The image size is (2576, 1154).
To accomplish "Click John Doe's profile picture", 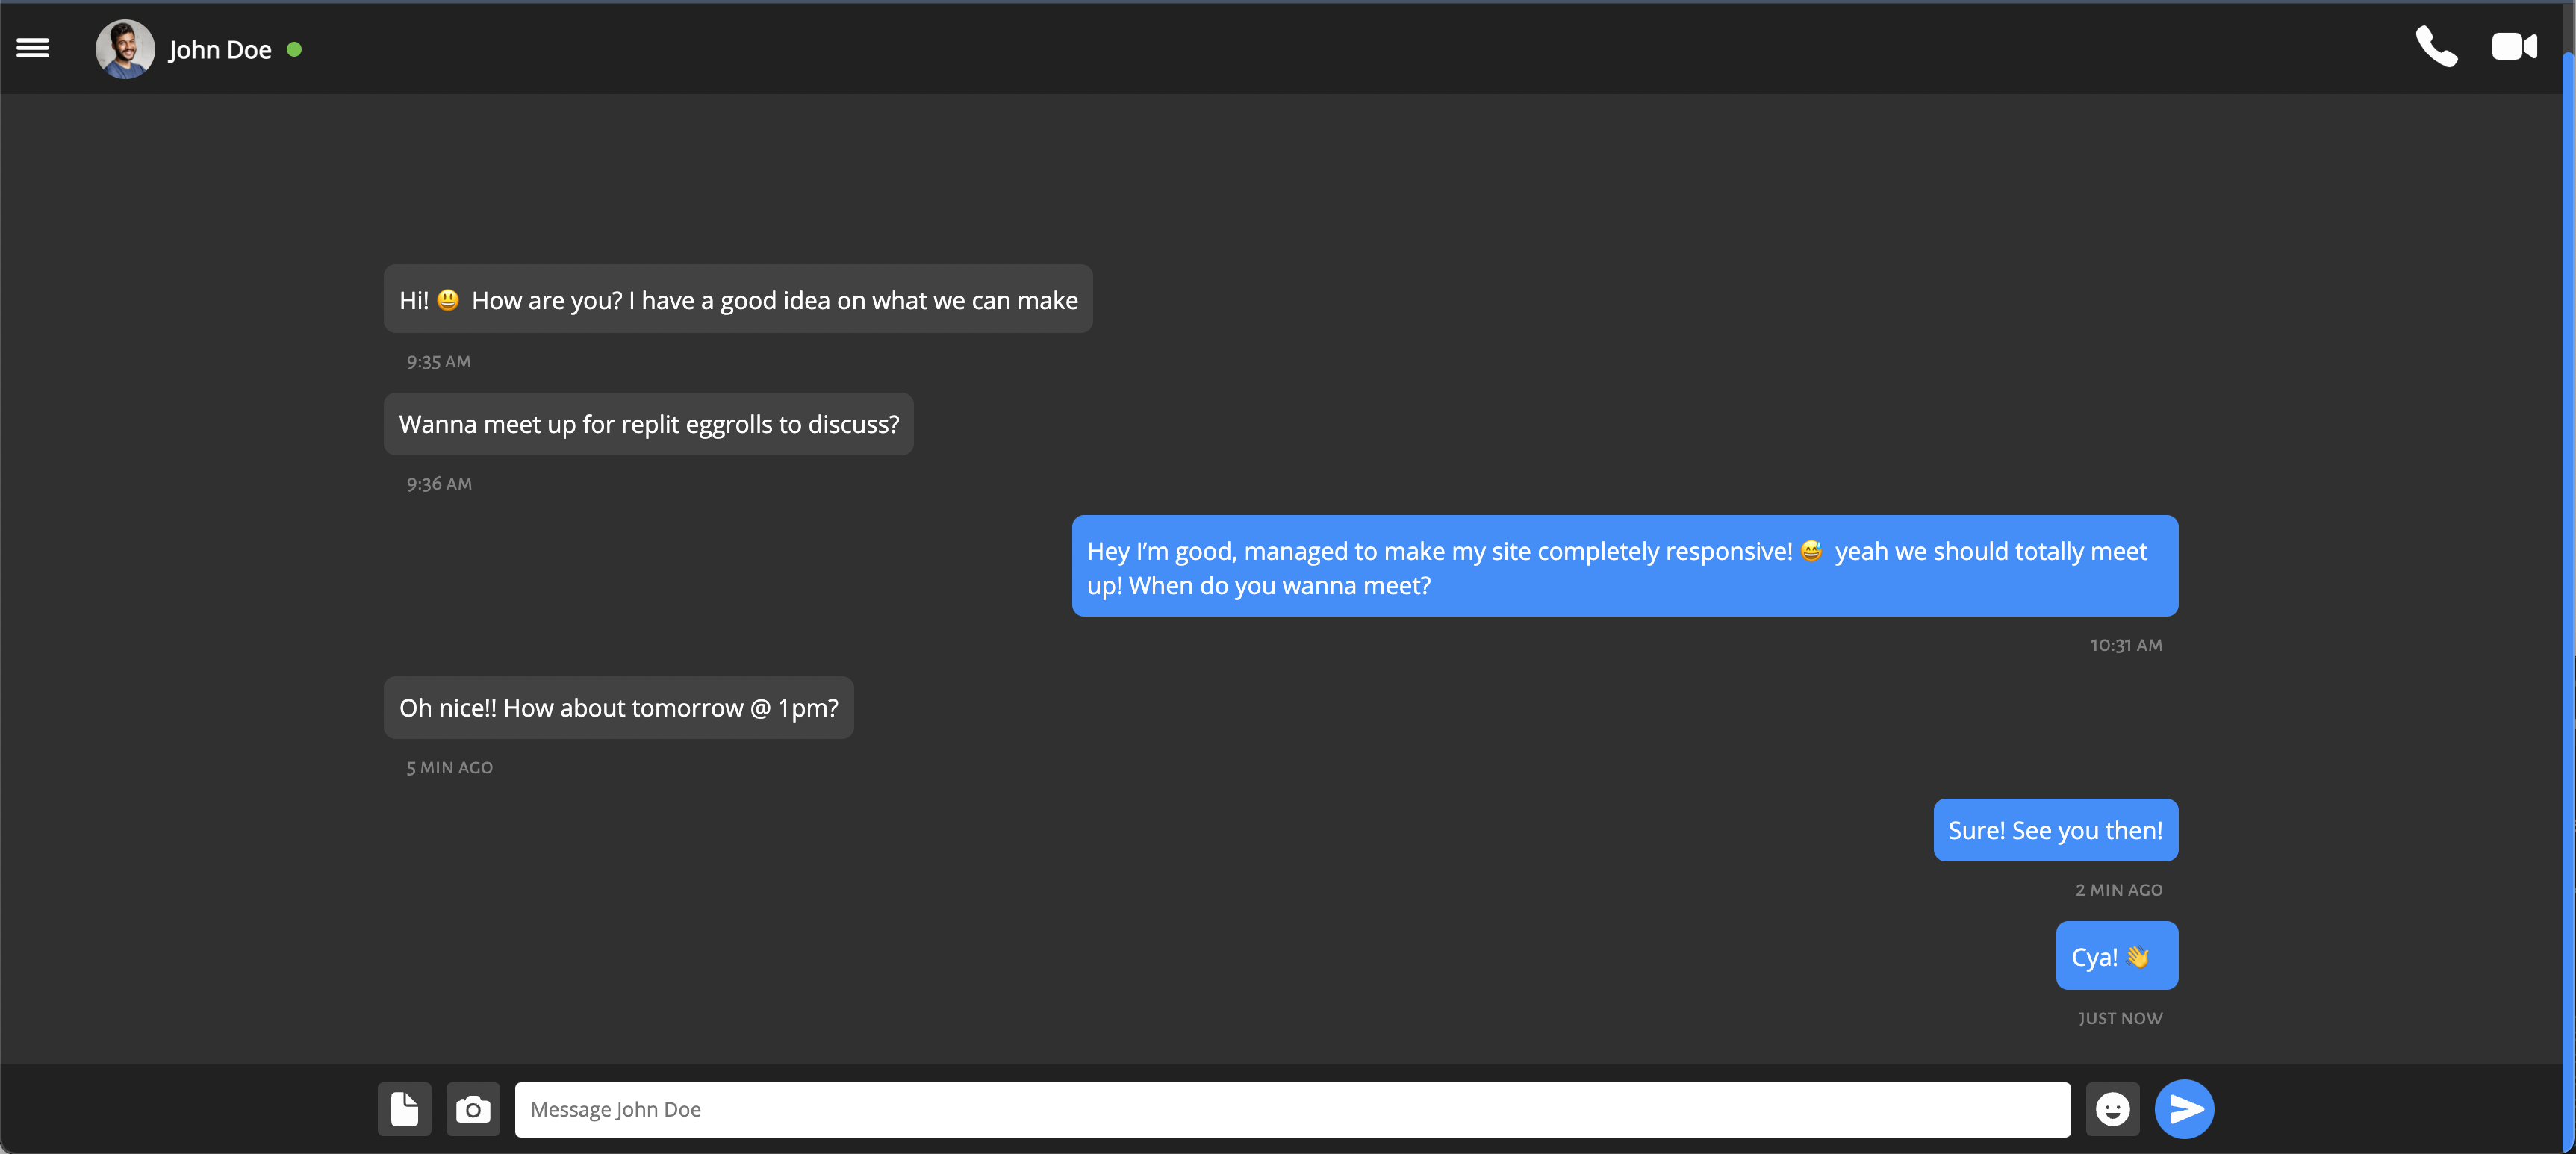I will click(x=124, y=48).
